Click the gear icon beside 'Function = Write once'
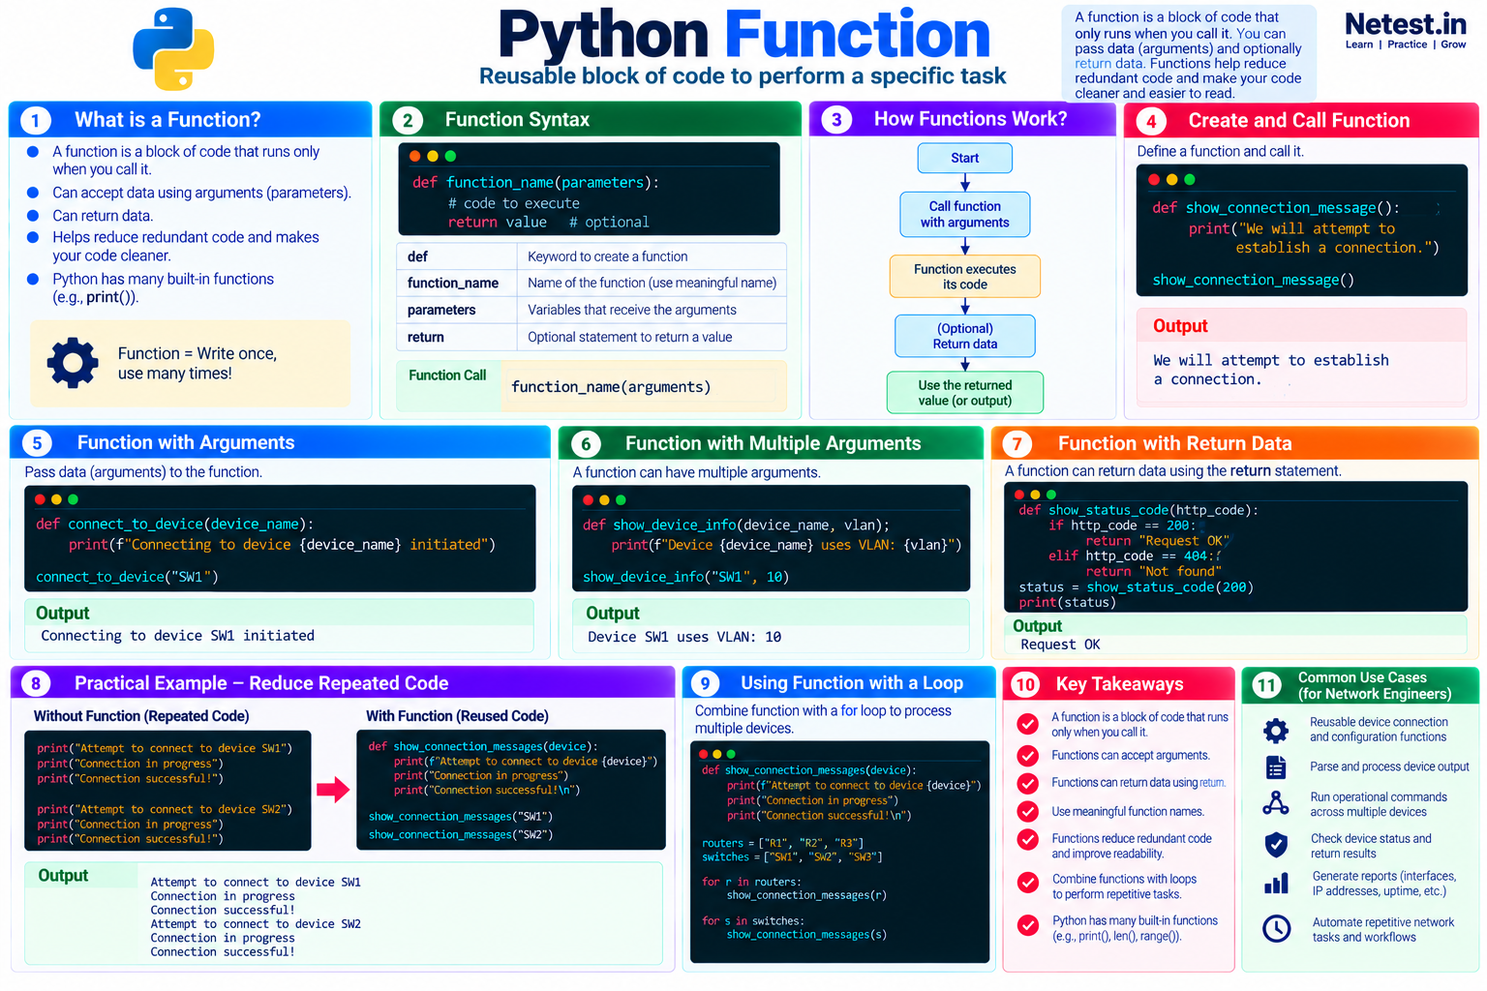Screen dimensions: 1487x991 pos(73,363)
